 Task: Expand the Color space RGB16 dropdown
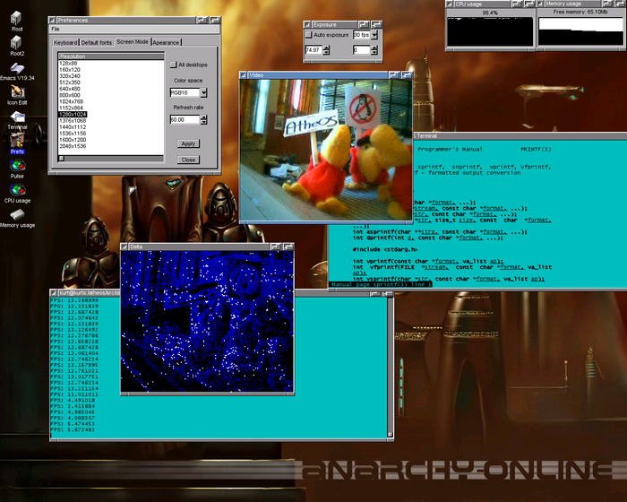pos(203,92)
